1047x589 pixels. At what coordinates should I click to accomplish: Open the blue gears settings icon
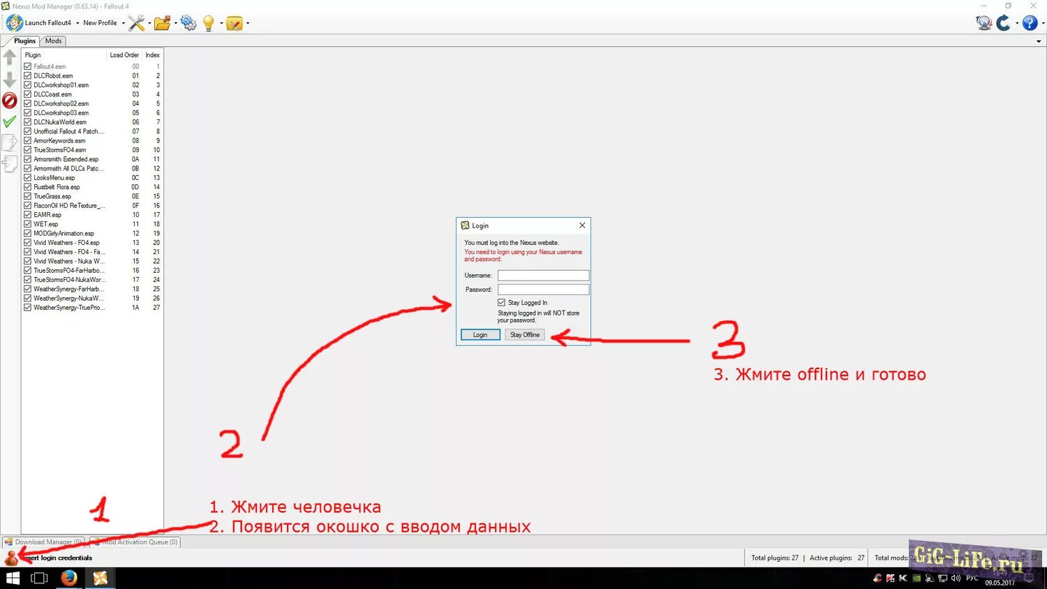[x=188, y=23]
